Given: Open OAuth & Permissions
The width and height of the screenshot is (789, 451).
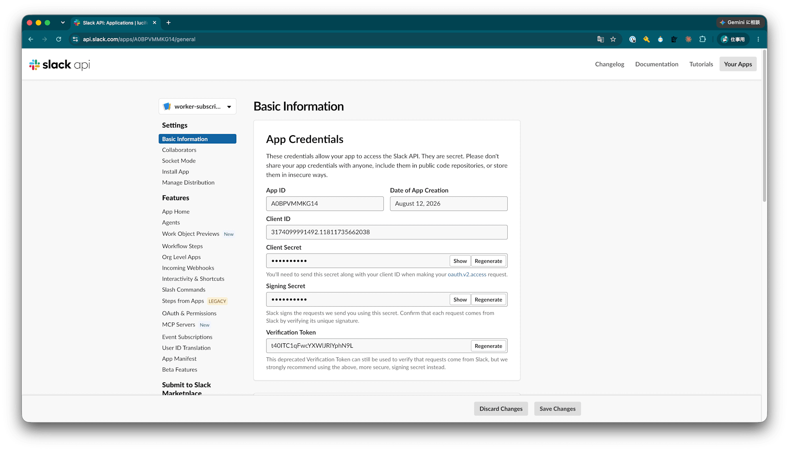Looking at the screenshot, I should (189, 313).
